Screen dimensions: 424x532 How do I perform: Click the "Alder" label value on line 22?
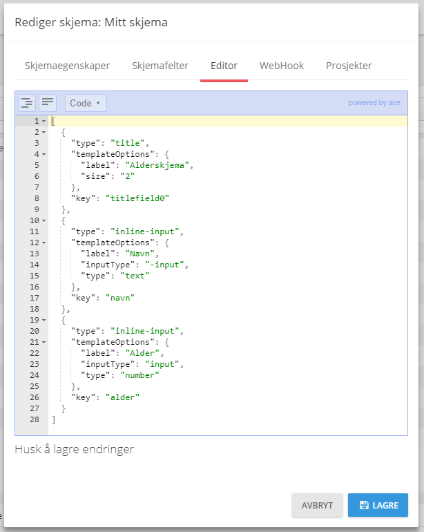pos(142,353)
